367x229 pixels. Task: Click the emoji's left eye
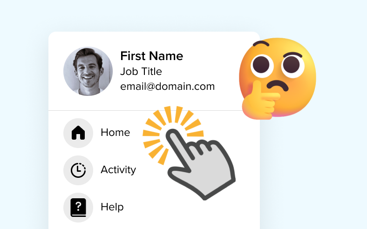click(x=262, y=66)
